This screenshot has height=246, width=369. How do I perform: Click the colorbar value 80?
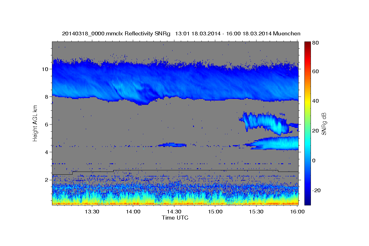[315, 43]
